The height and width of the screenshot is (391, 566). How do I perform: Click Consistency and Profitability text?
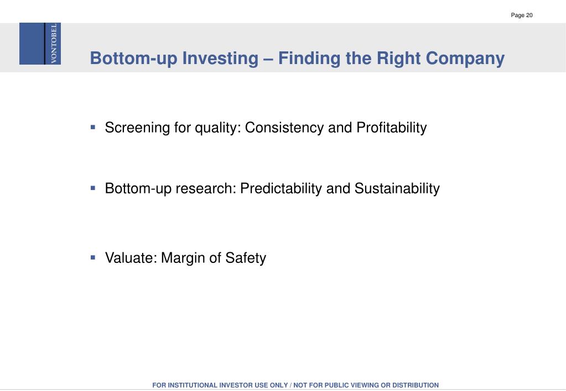pyautogui.click(x=336, y=128)
